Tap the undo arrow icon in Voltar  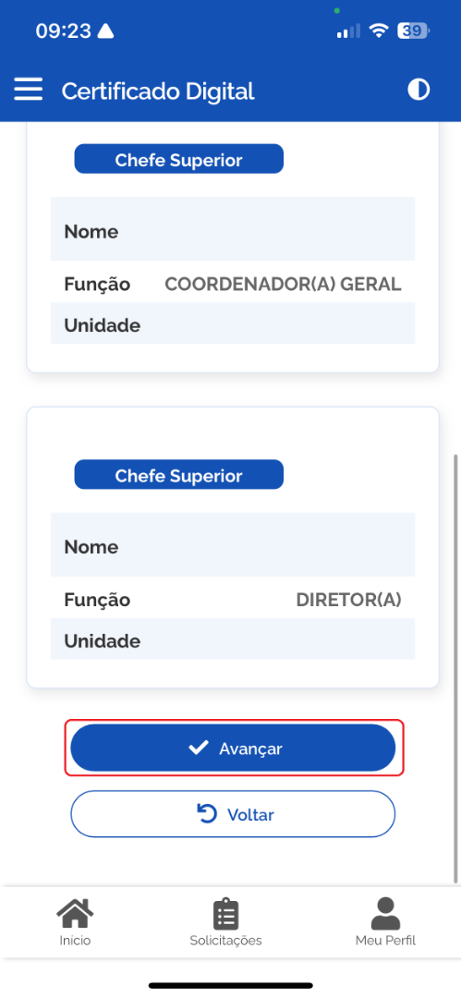click(x=208, y=813)
